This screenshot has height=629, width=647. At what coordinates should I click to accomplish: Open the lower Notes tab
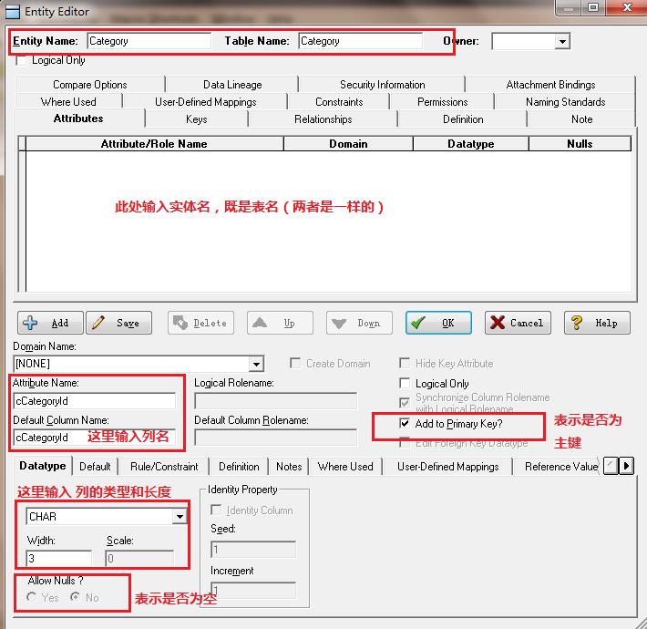[289, 467]
